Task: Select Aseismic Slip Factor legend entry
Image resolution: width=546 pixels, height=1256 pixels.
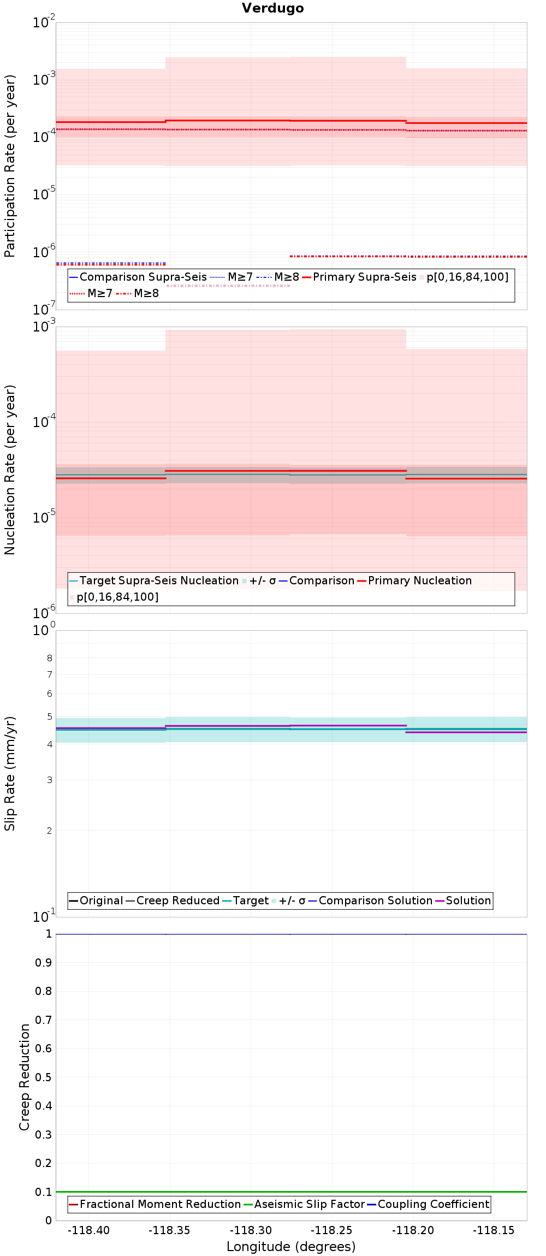Action: point(304,1204)
